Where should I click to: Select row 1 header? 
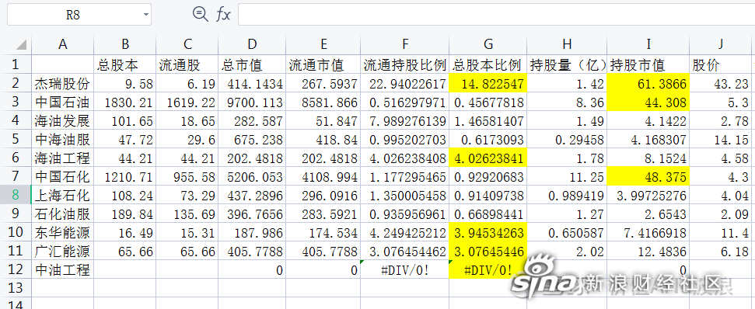[x=16, y=64]
